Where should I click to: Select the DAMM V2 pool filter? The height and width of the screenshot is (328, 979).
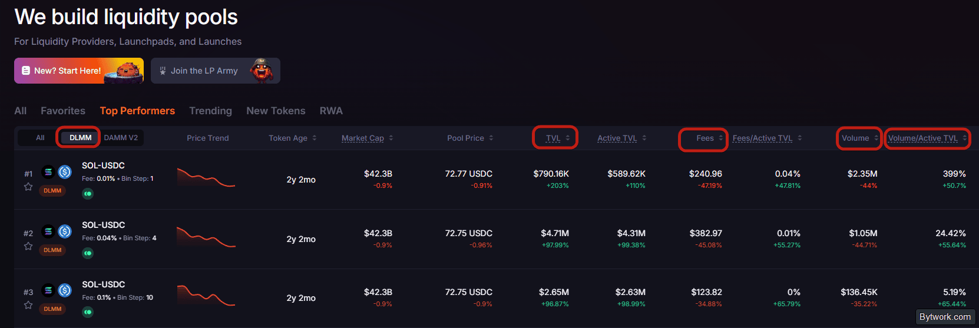pos(121,138)
